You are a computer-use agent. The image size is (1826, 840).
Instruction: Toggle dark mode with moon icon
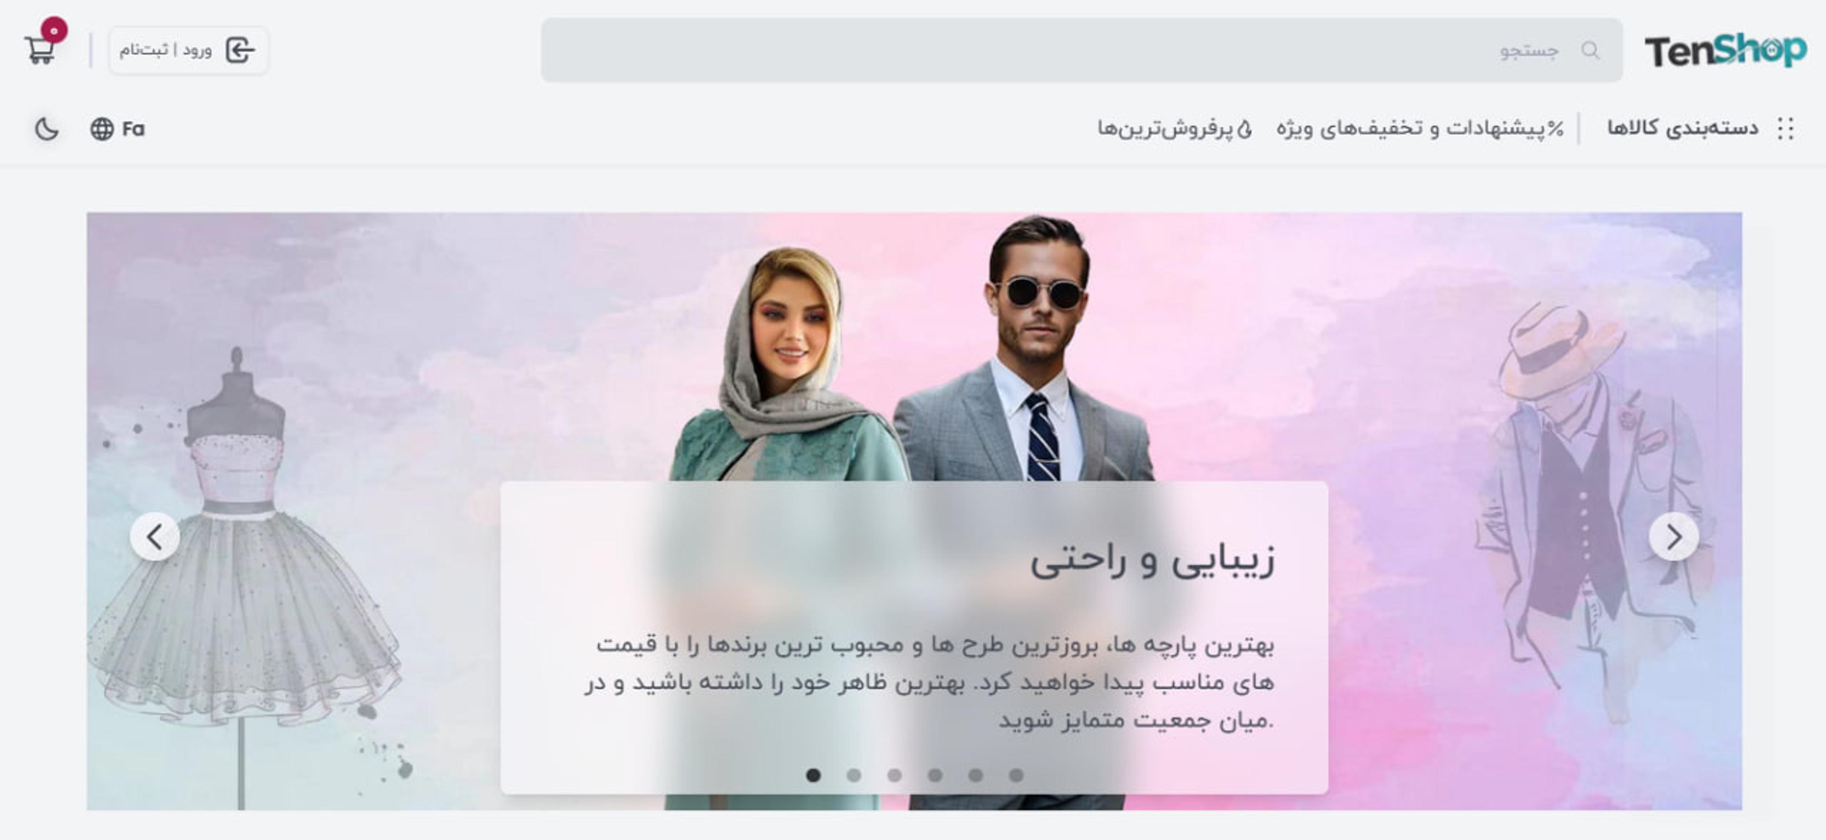47,129
